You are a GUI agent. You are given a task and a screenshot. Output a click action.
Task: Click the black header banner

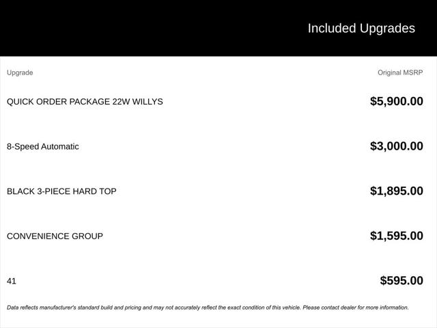tap(218, 28)
